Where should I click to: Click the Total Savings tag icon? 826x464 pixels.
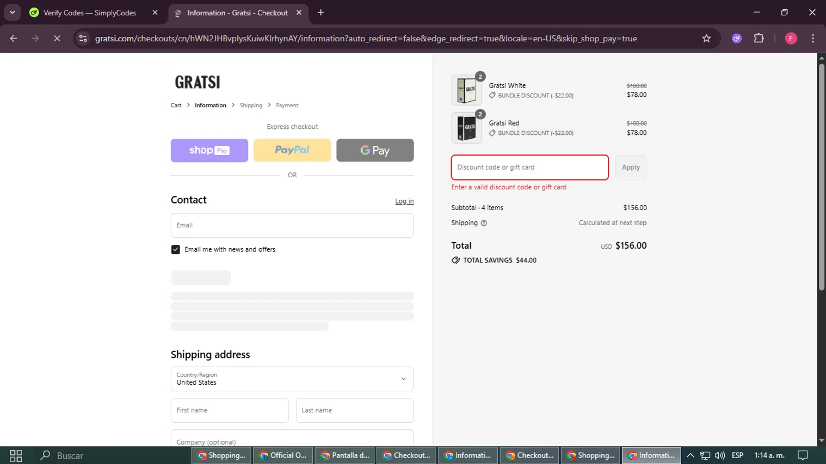(x=455, y=260)
